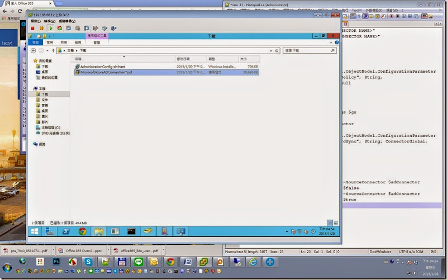
Task: Click the highlighted line in Notepad++
Action: point(392,205)
